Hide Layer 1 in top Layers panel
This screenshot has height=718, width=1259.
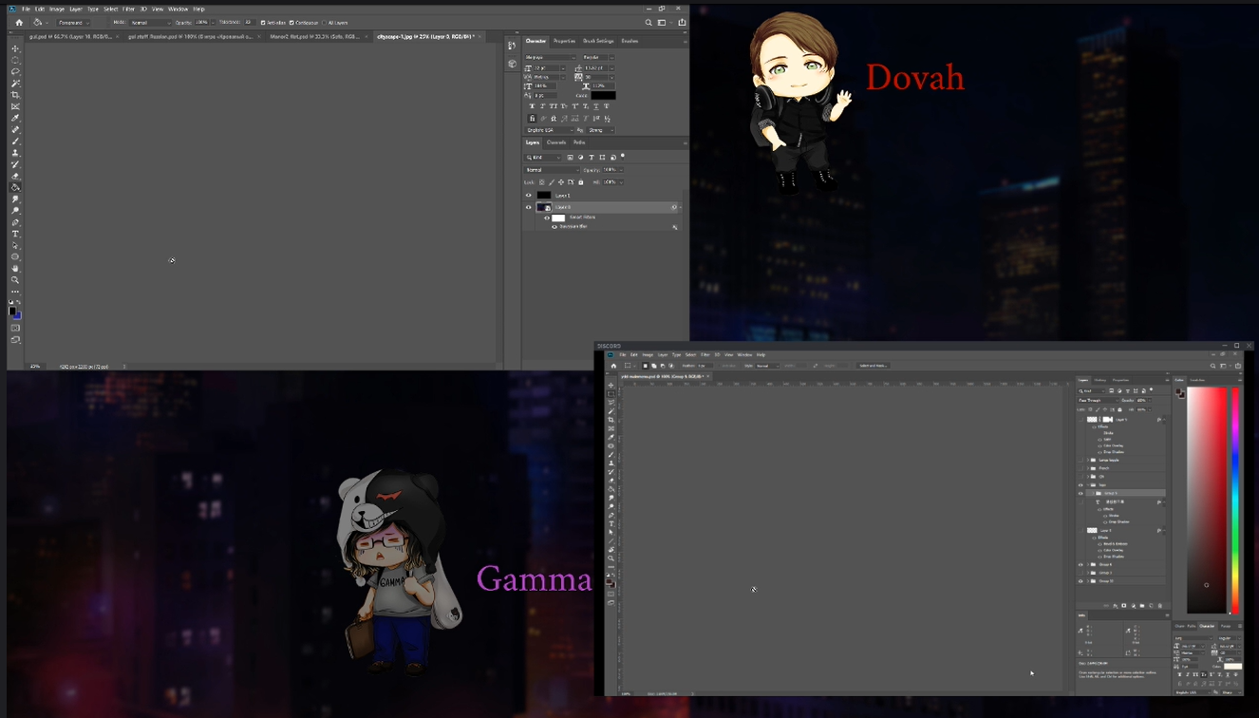tap(529, 196)
